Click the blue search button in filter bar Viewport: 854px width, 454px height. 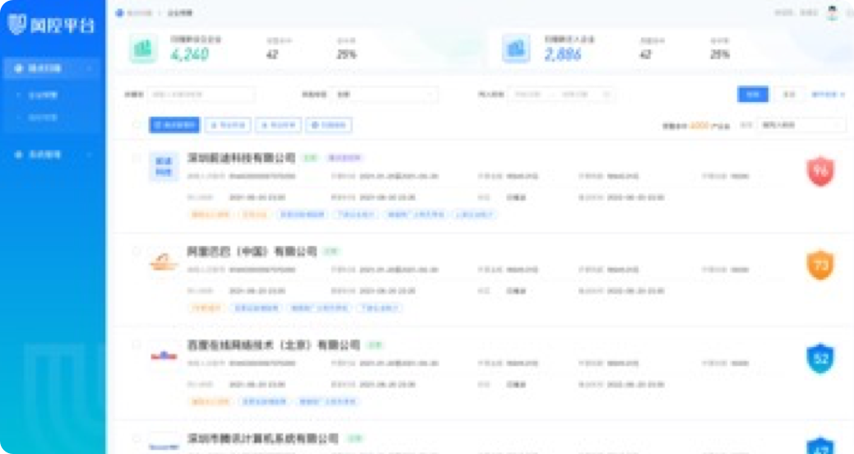coord(753,95)
